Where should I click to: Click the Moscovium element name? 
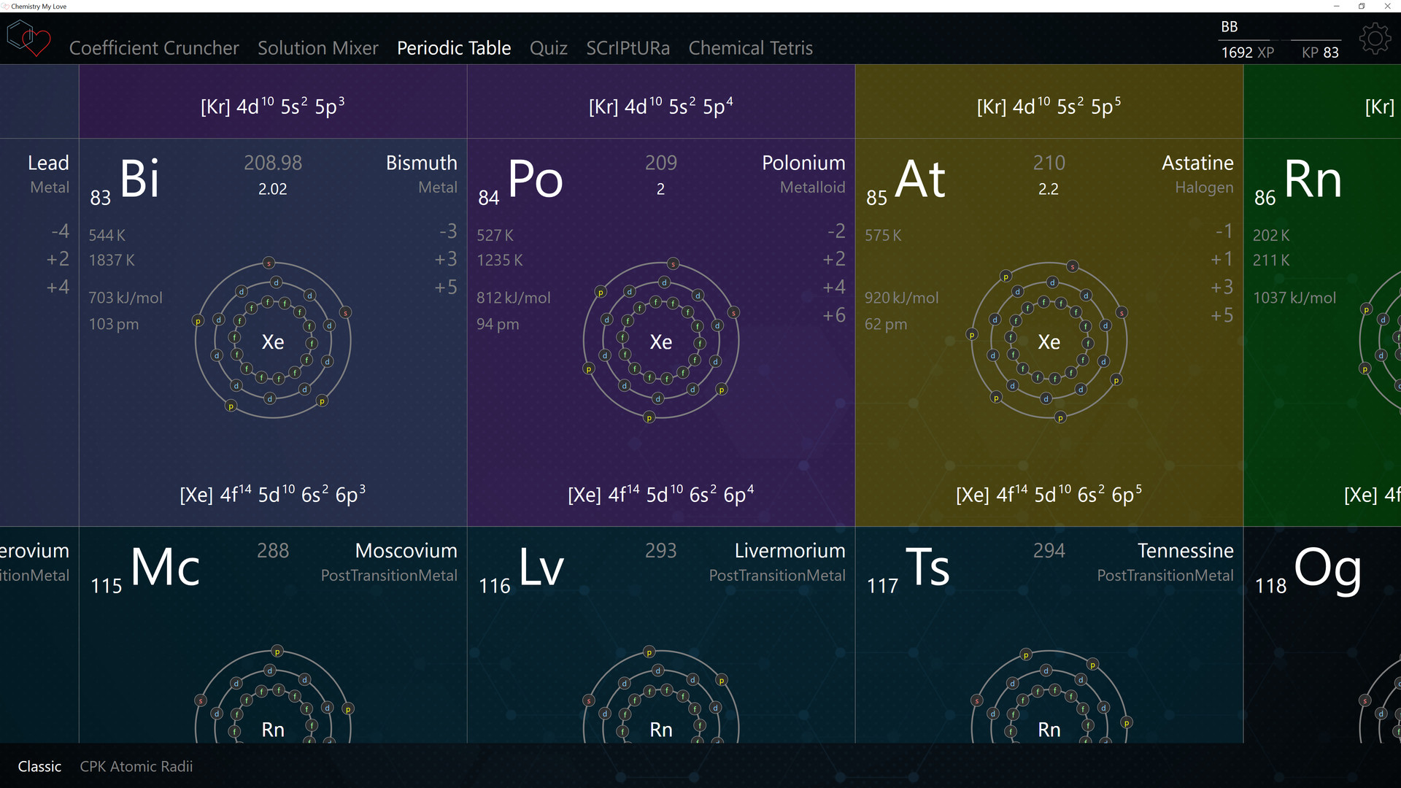406,551
